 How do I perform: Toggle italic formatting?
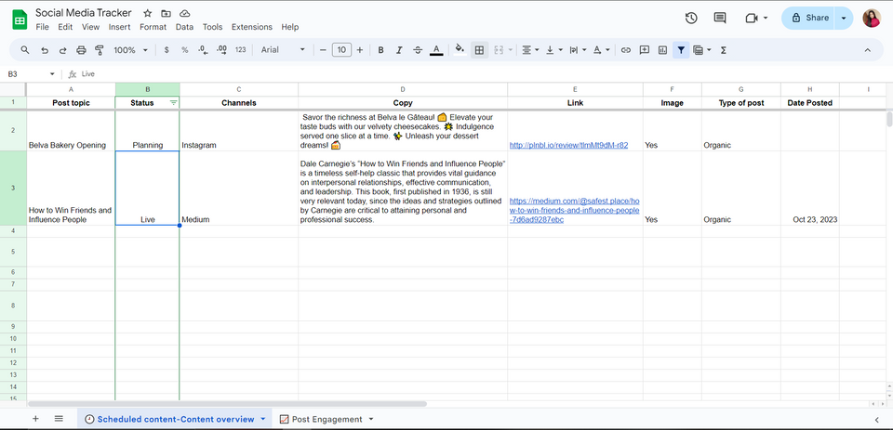399,50
